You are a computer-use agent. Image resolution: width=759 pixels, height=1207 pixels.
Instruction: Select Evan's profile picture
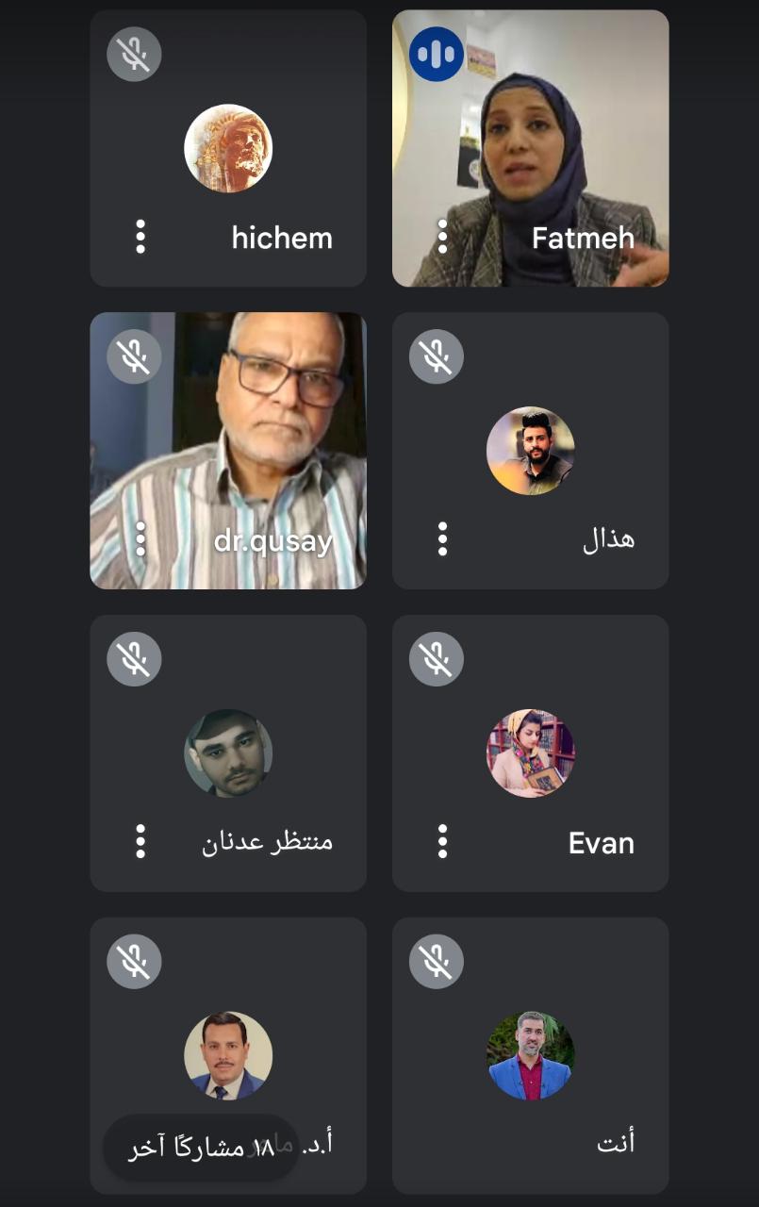coord(531,753)
